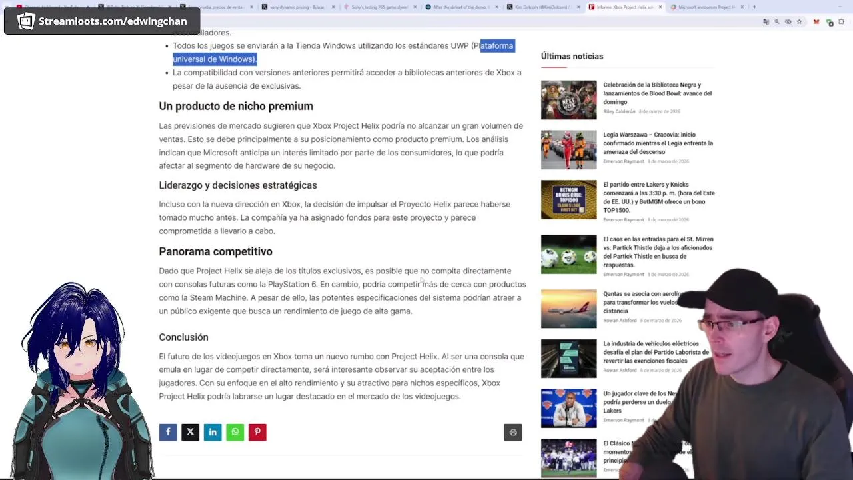853x480 pixels.
Task: Share article on Facebook
Action: pyautogui.click(x=168, y=432)
